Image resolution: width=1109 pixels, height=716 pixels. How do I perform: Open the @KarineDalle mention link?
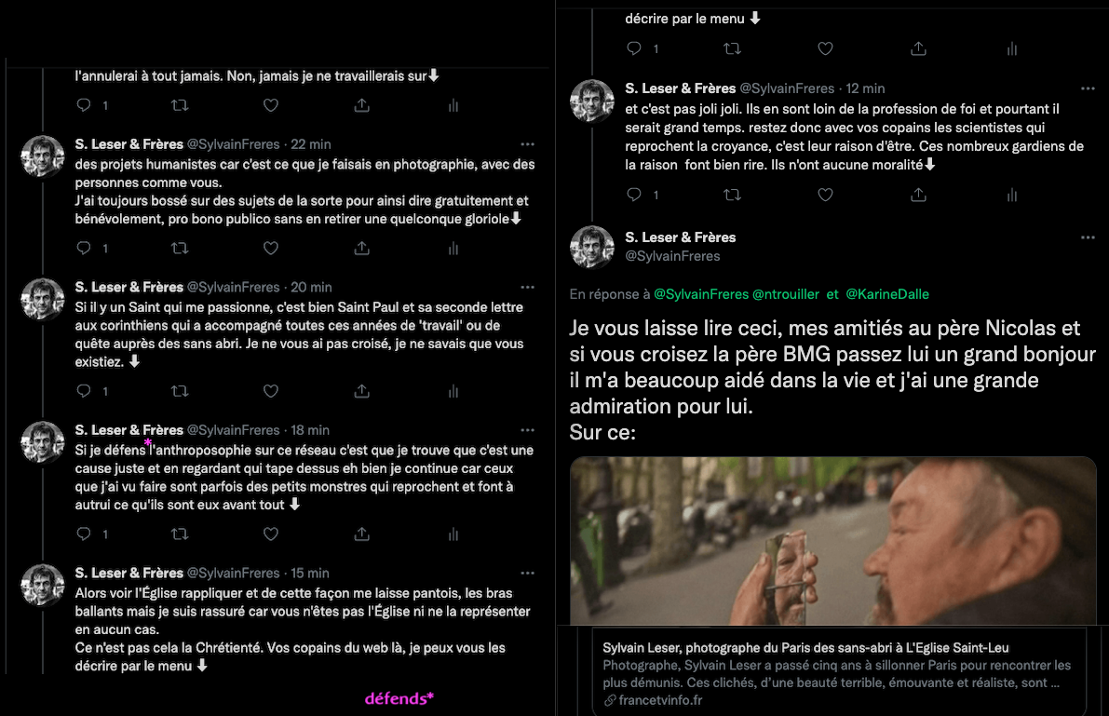pyautogui.click(x=887, y=294)
